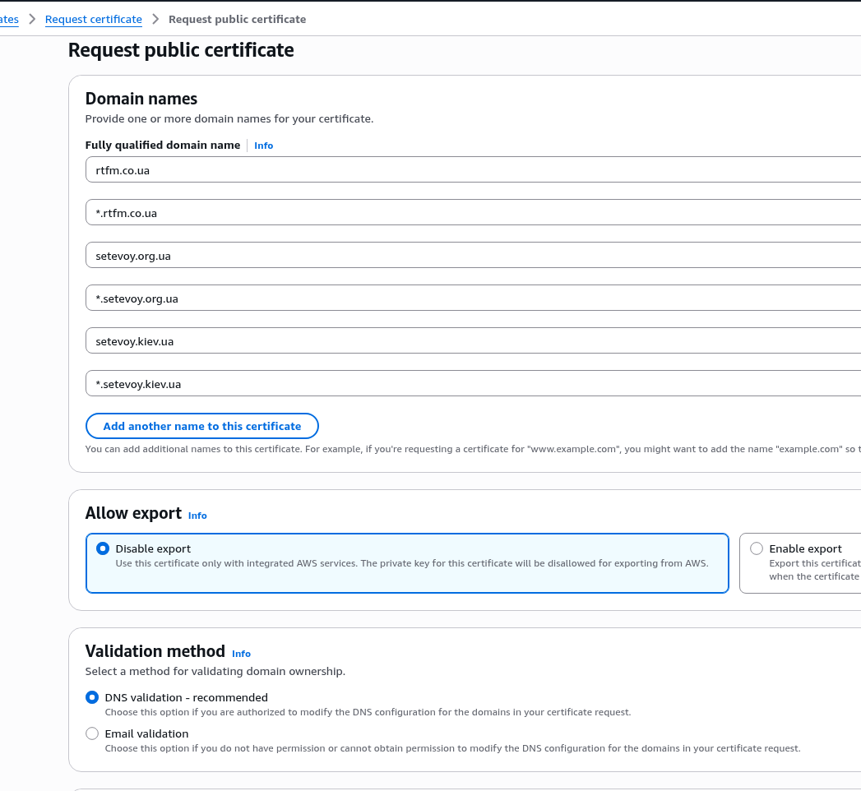Click the setevoy.kiev.ua domain field

click(473, 341)
